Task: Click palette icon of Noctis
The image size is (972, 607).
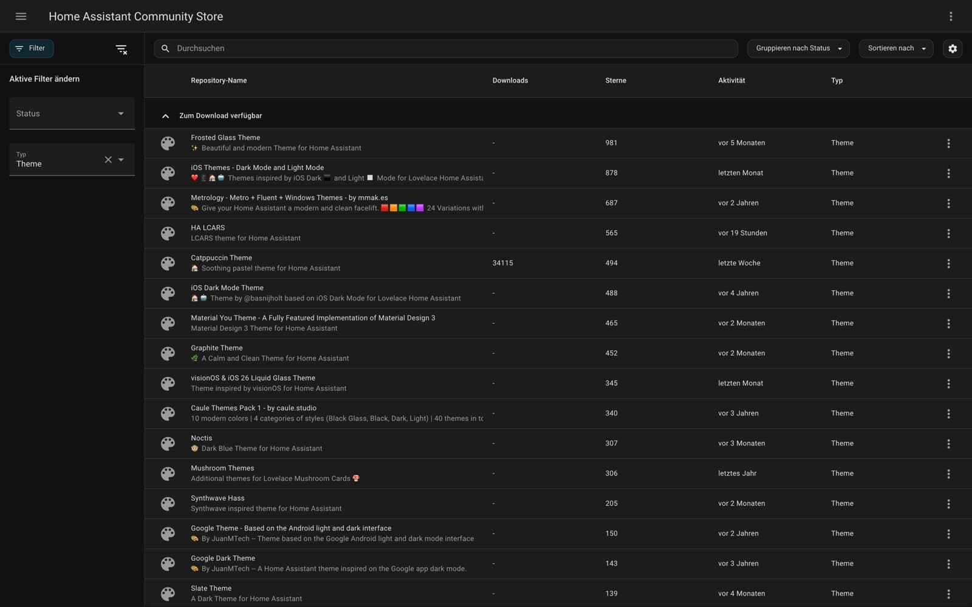Action: [168, 444]
